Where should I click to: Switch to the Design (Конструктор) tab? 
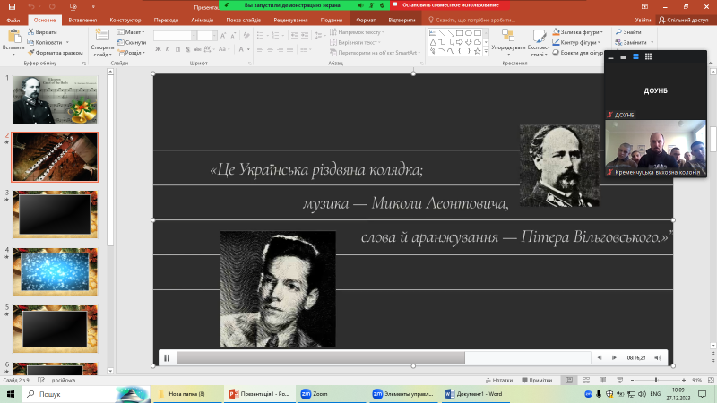[125, 20]
